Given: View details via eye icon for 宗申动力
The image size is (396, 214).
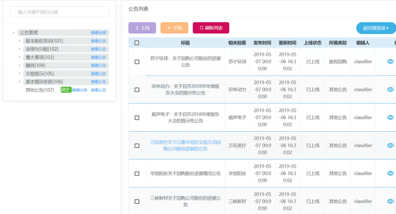Looking at the screenshot, I should 390,90.
